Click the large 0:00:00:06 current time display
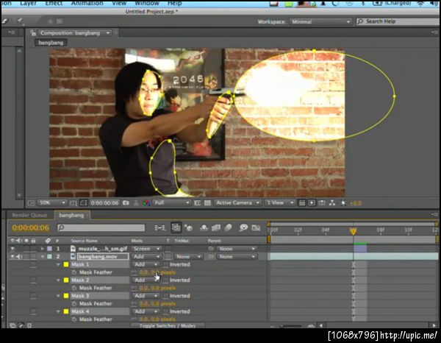441x343 pixels. [x=31, y=227]
